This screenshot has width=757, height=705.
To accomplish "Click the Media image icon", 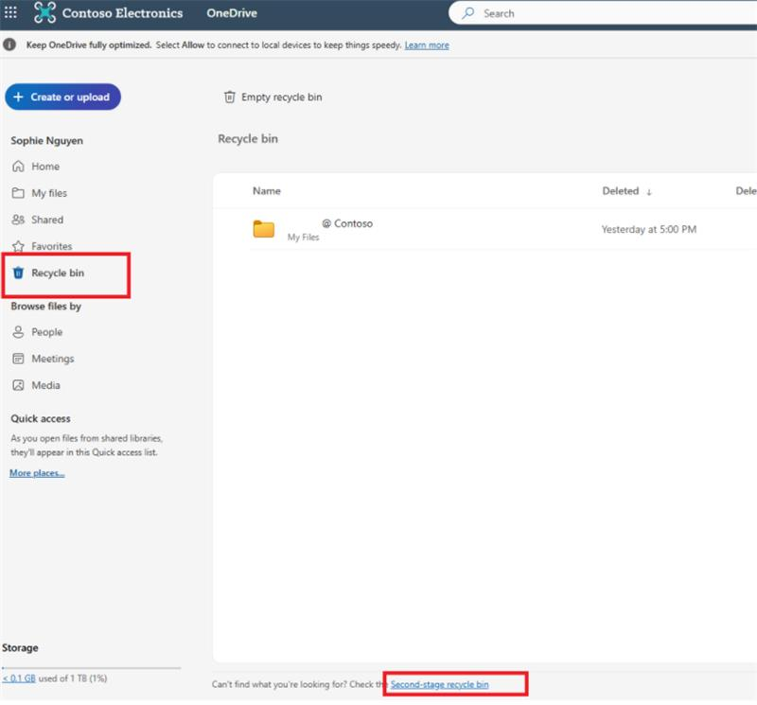I will [18, 385].
